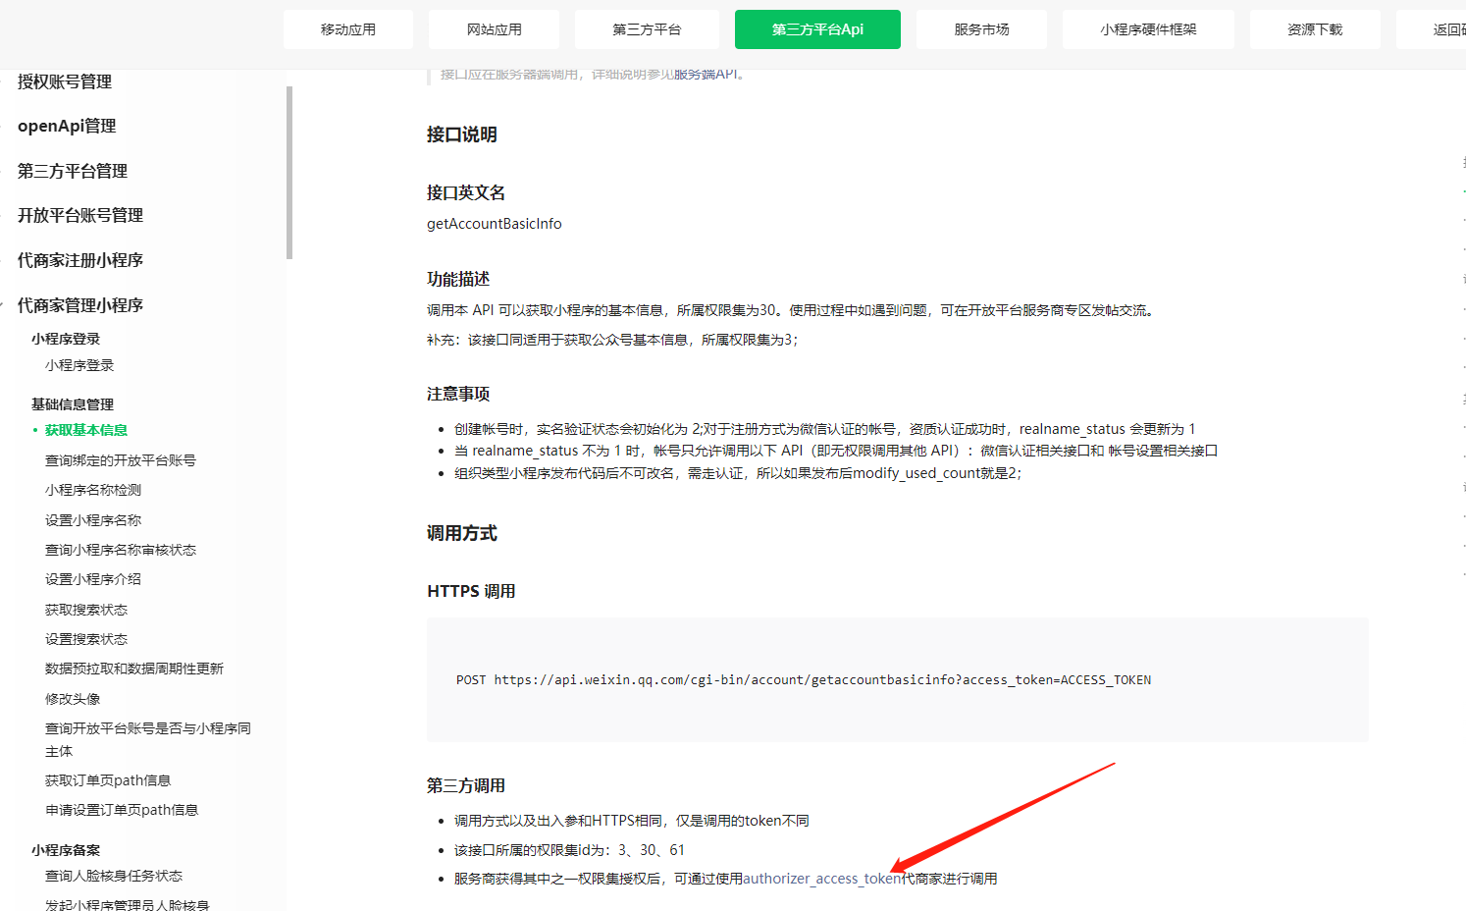Open 查询人脸核身任务状态 page

coord(114,876)
